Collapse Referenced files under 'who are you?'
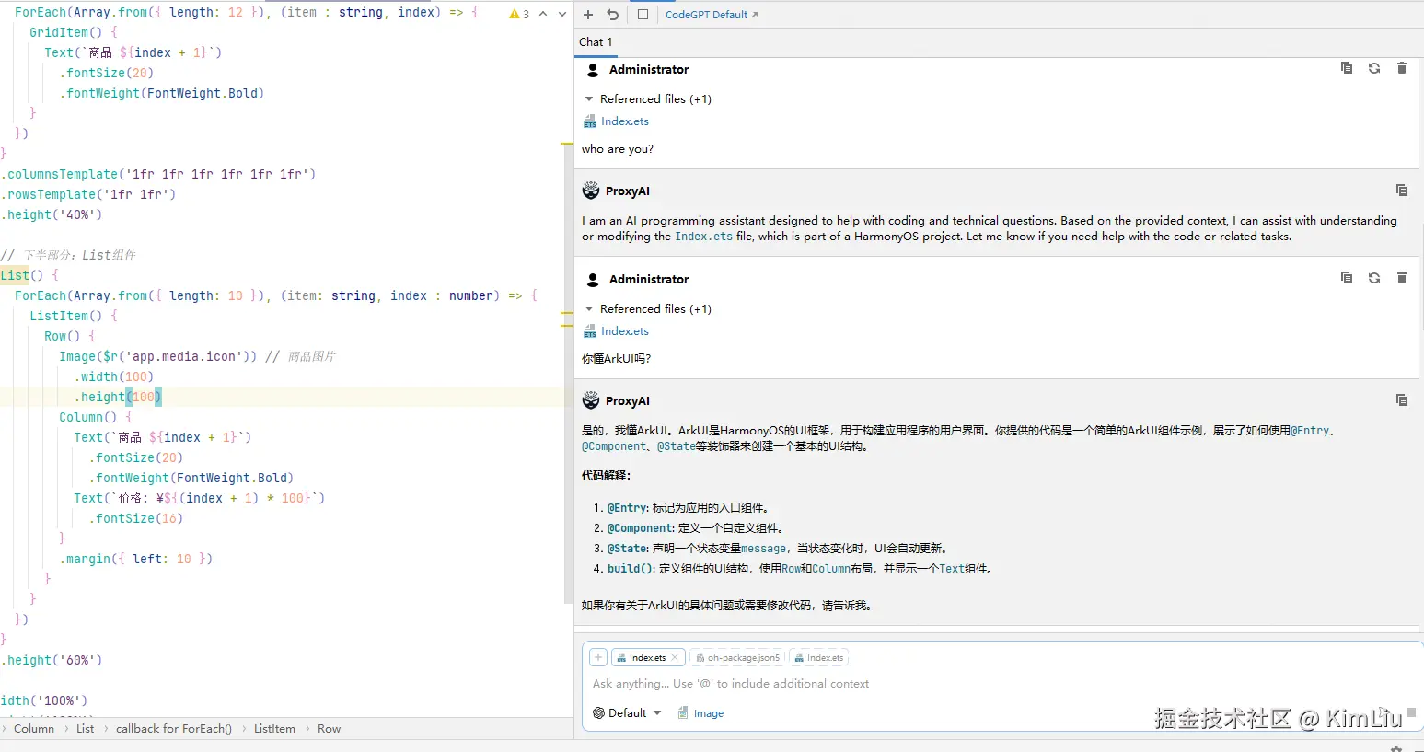The image size is (1424, 752). point(589,98)
